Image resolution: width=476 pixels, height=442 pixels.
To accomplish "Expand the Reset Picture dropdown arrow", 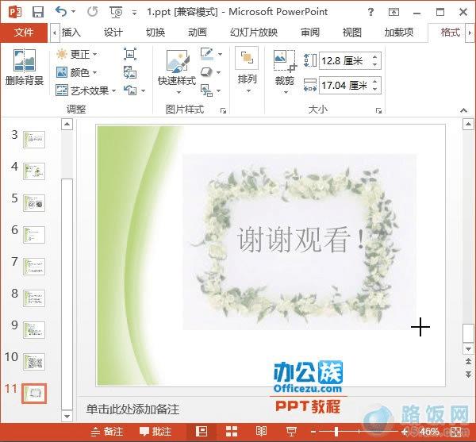I will coord(143,90).
